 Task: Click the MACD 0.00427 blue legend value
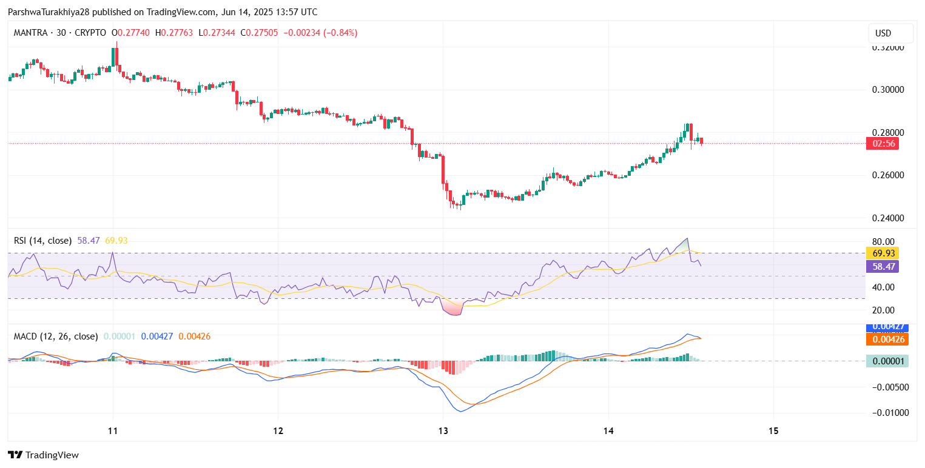click(x=158, y=336)
